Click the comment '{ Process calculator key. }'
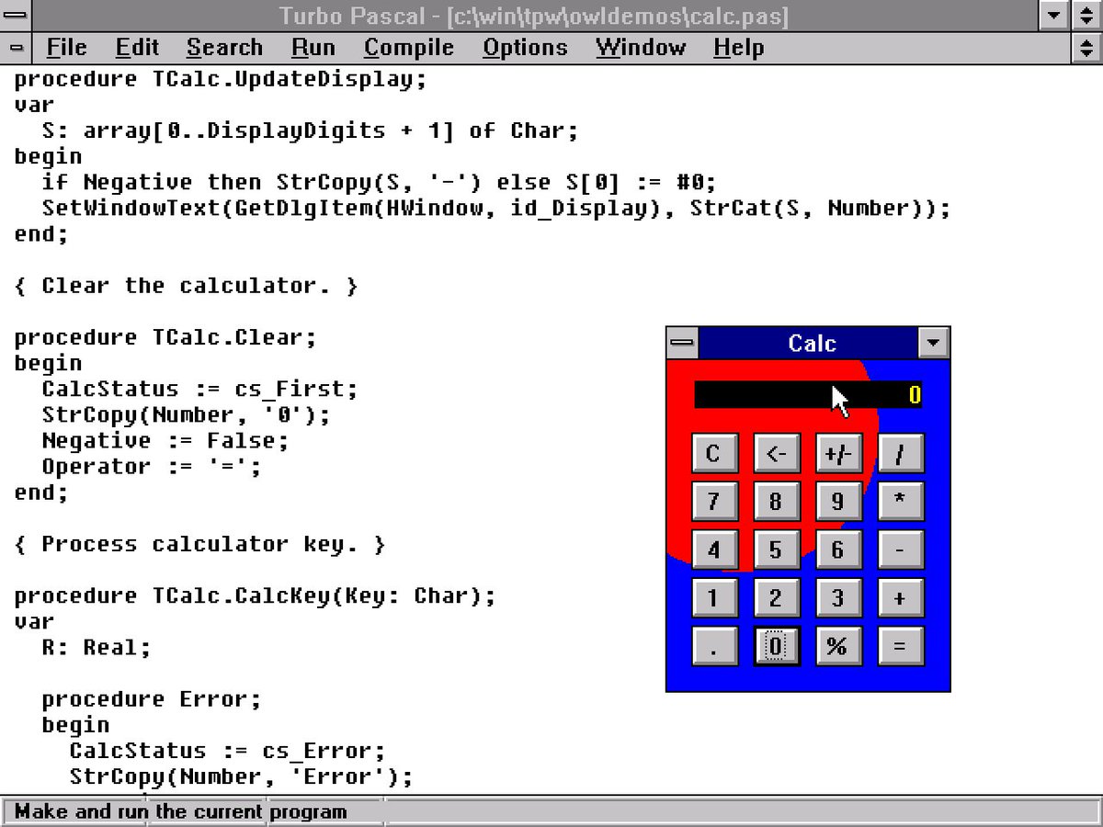Image resolution: width=1103 pixels, height=827 pixels. 200,544
